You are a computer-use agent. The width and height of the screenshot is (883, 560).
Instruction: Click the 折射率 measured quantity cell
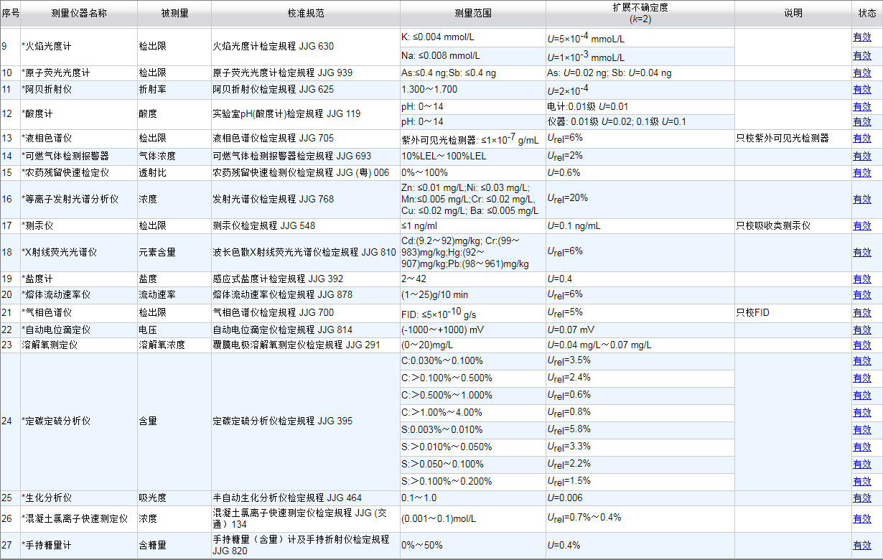pos(174,90)
